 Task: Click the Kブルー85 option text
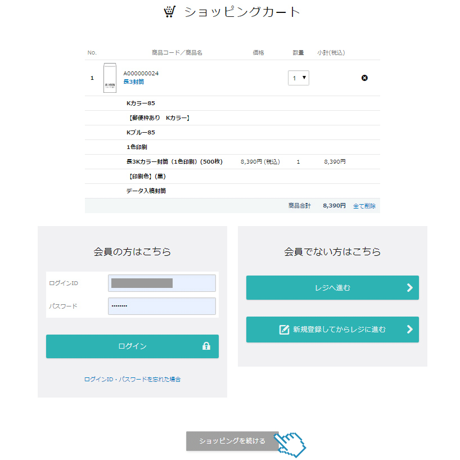[141, 133]
